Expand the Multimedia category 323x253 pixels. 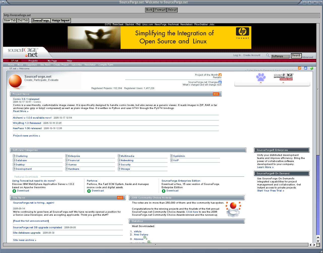[119, 156]
